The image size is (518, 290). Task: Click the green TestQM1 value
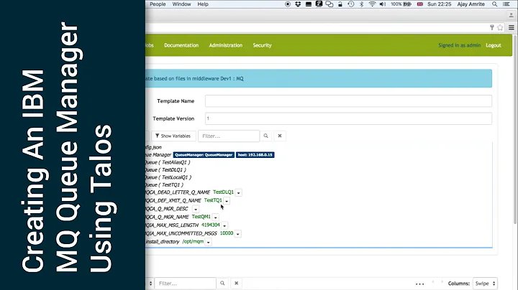tap(201, 217)
